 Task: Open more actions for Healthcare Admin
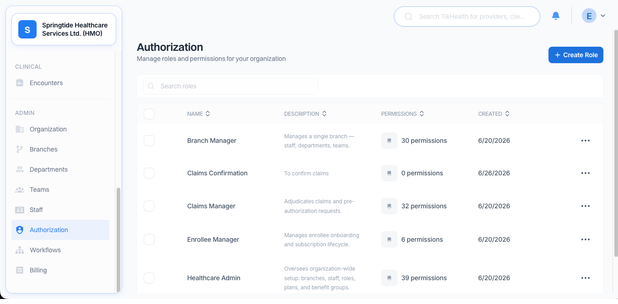coord(586,278)
